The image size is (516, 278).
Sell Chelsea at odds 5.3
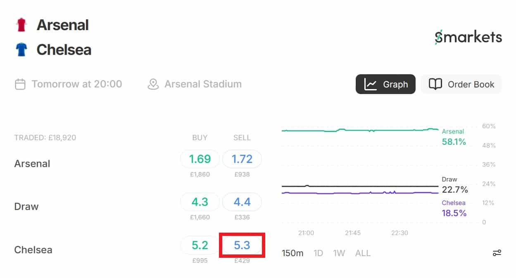point(242,245)
